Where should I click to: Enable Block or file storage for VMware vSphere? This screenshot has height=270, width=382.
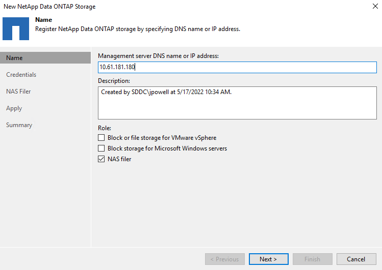pyautogui.click(x=101, y=138)
